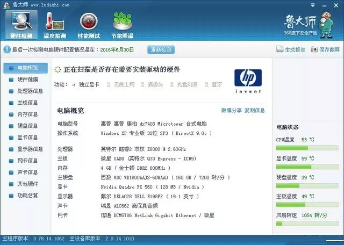The image size is (344, 245).
Task: Open the title bar dropdown menu arrow
Action: coord(313,5)
